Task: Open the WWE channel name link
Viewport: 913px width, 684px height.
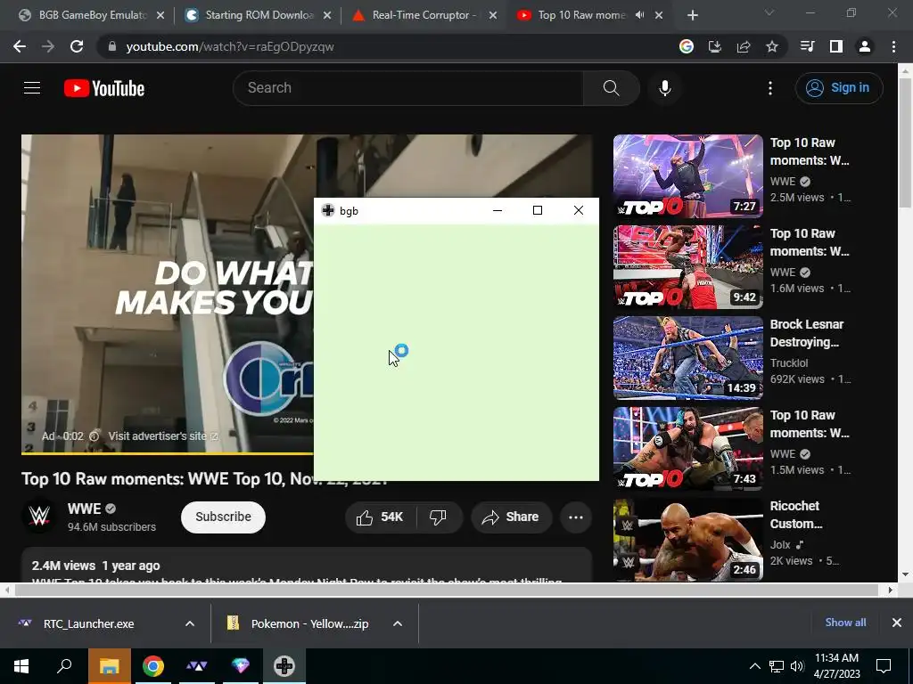Action: tap(85, 509)
